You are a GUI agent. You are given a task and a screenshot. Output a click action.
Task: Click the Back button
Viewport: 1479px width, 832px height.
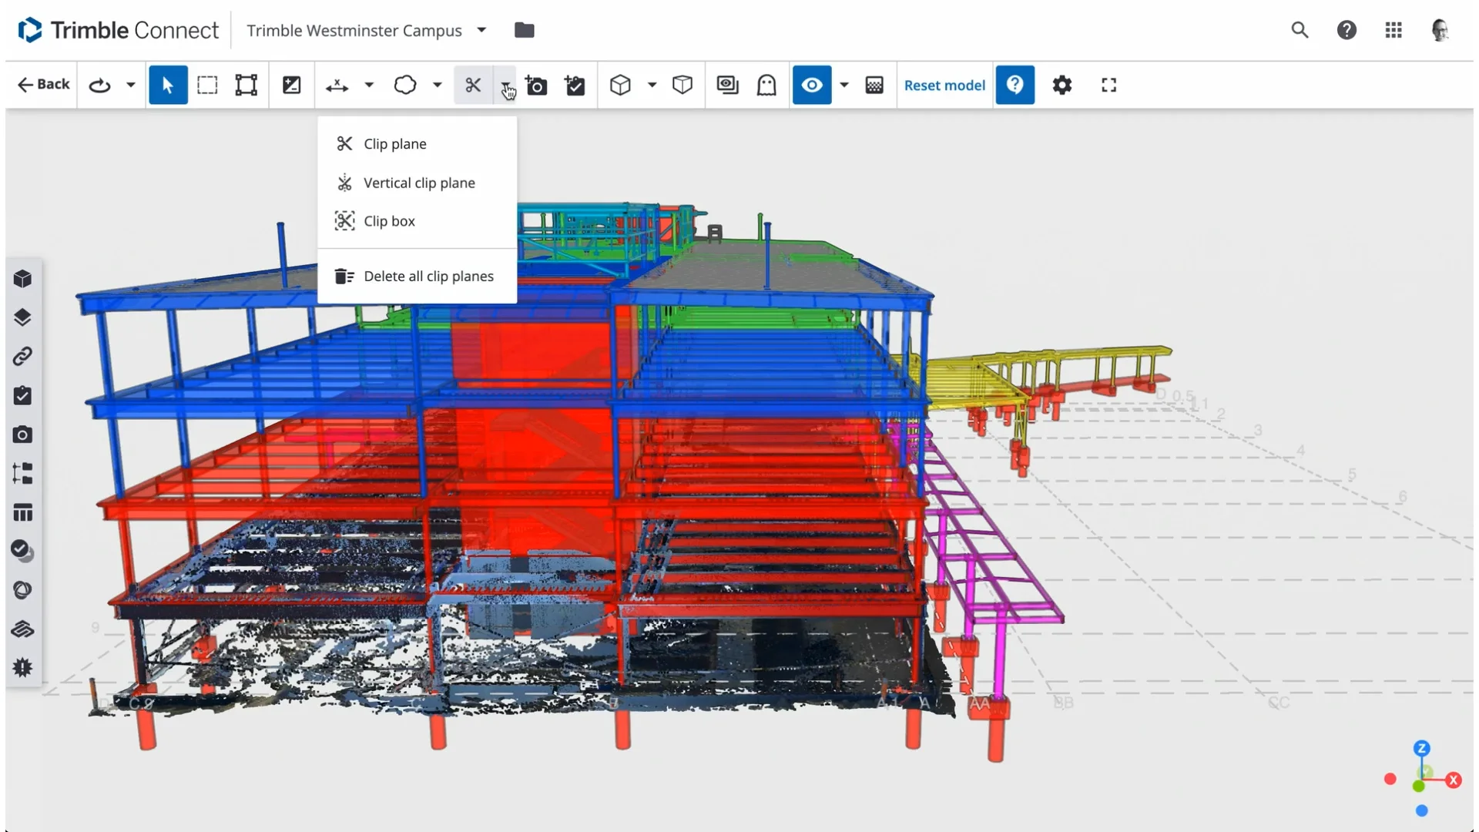click(44, 85)
